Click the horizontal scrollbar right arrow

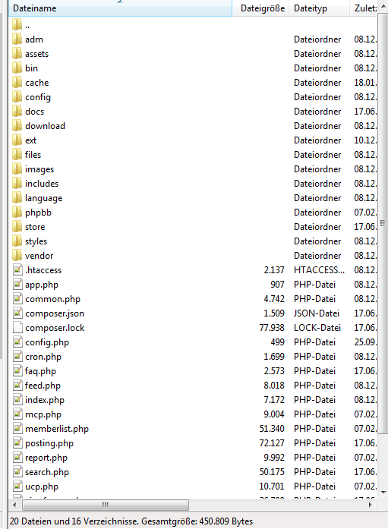370,505
